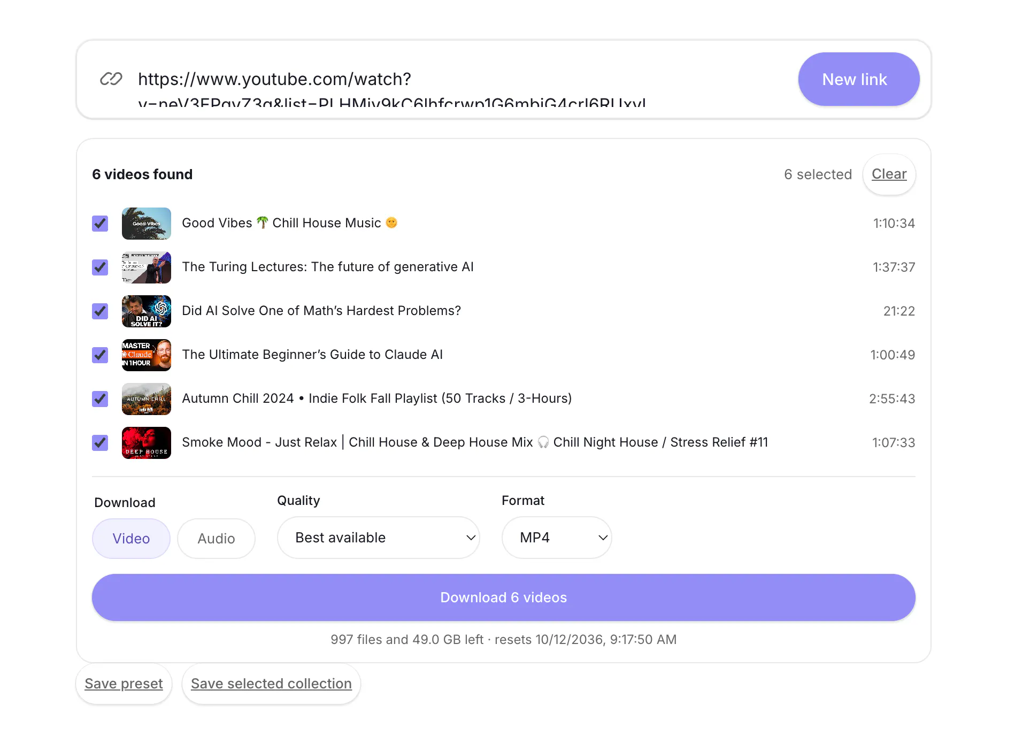1015x736 pixels.
Task: Click title 'The Ultimate Beginner's Guide to Claude AI'
Action: tap(312, 355)
